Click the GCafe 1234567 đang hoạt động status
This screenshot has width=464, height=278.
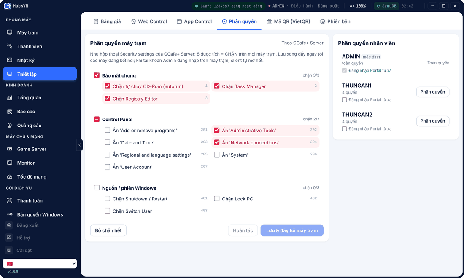[x=228, y=6]
